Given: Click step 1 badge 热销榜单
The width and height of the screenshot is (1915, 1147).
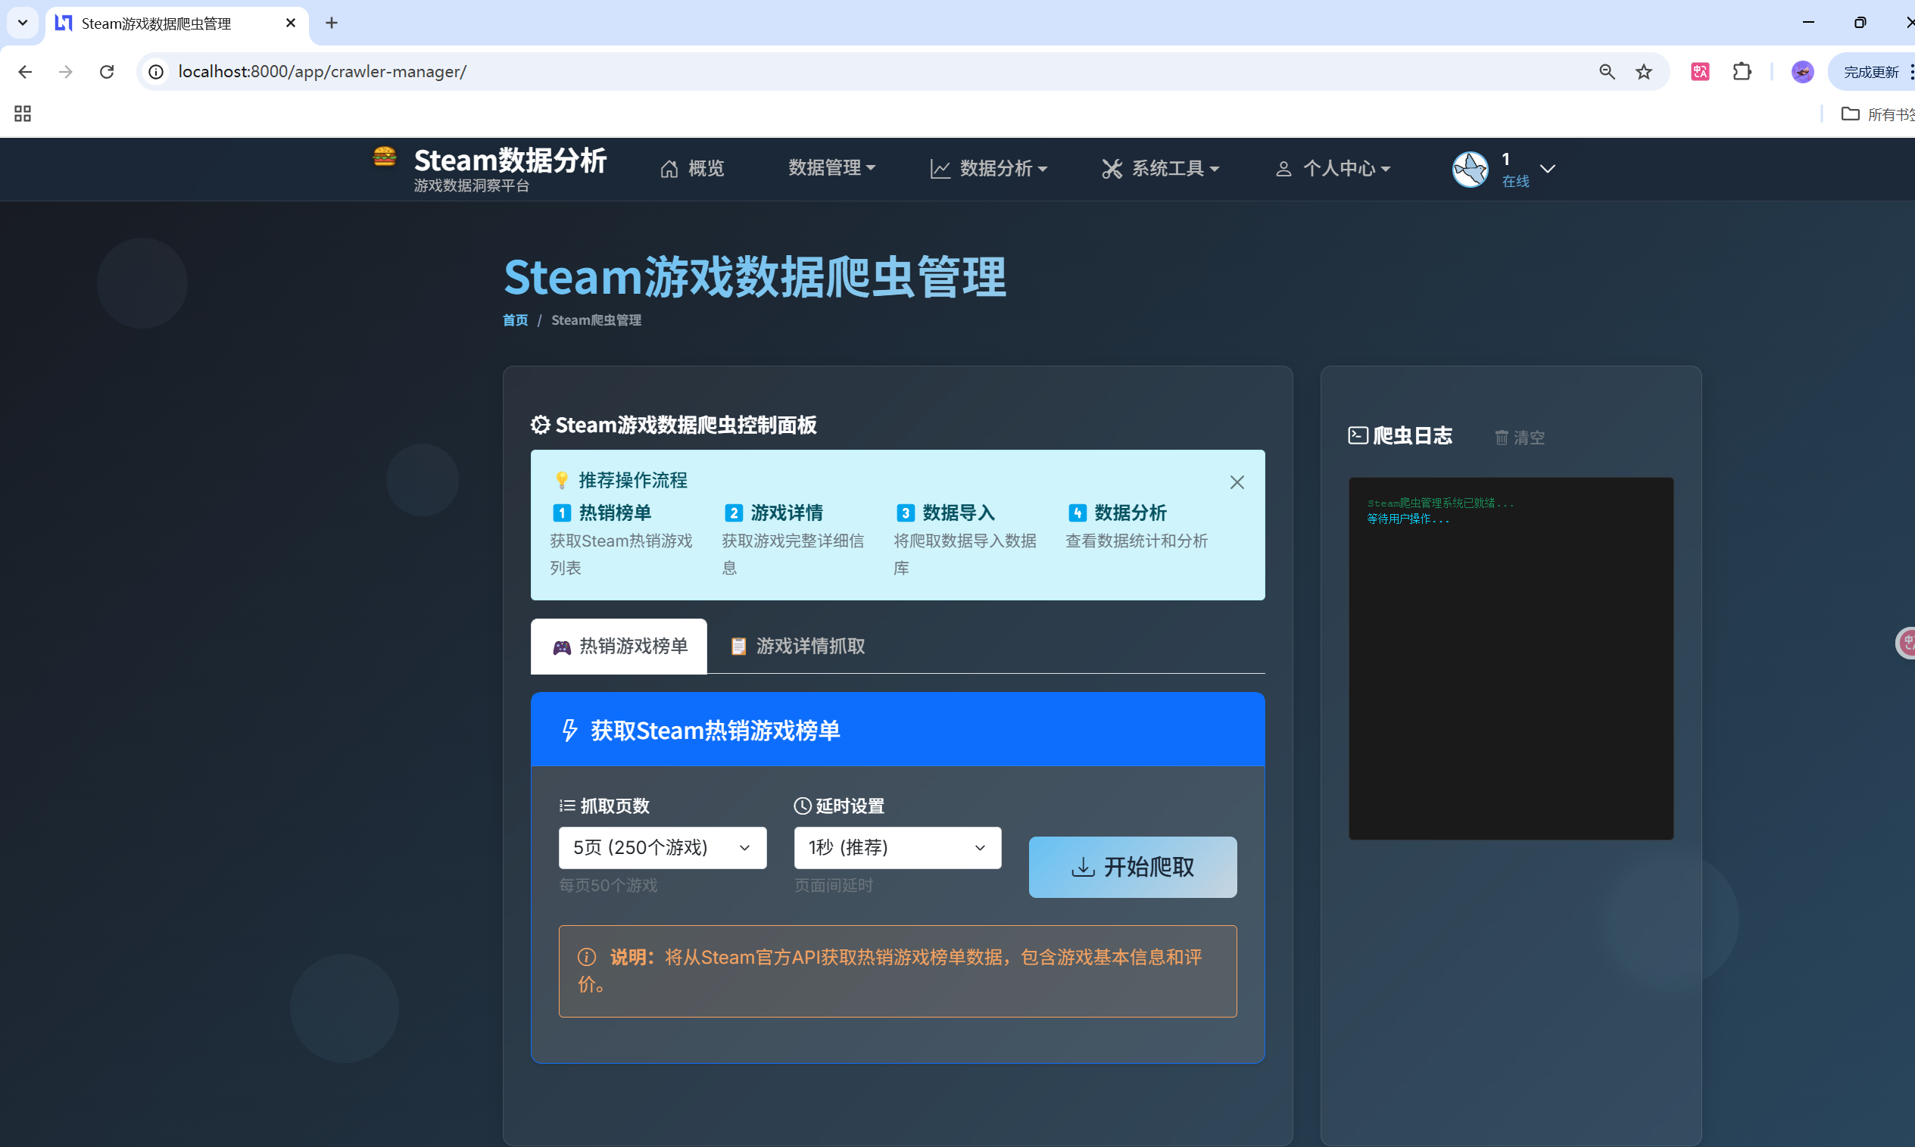Looking at the screenshot, I should click(562, 513).
